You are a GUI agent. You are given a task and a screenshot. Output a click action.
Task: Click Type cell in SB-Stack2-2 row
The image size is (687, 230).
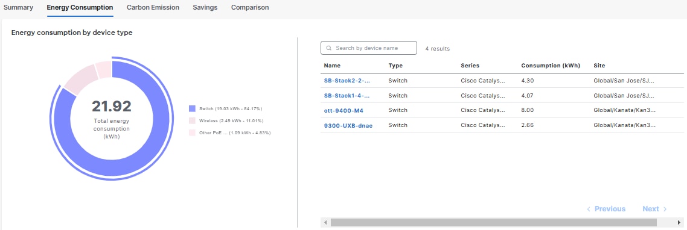[398, 81]
